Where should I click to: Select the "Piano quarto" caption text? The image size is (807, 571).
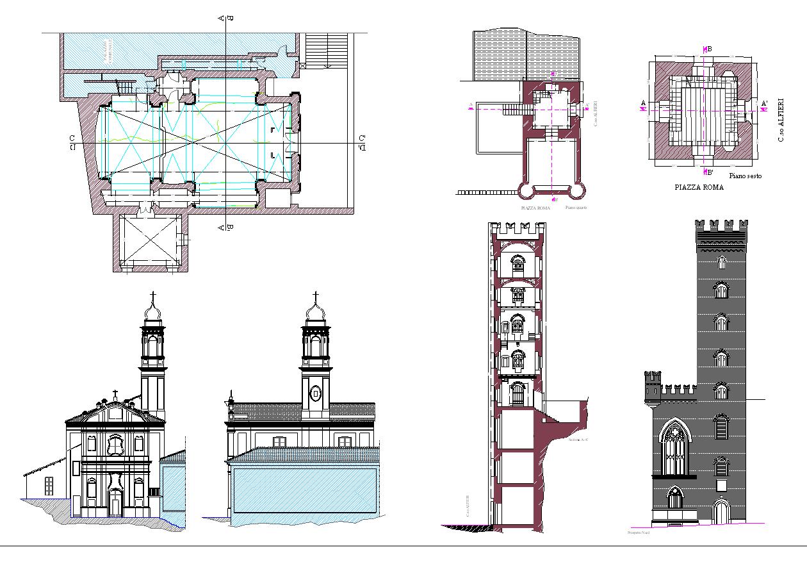(575, 208)
